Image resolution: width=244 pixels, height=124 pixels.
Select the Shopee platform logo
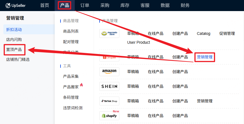[109, 57]
